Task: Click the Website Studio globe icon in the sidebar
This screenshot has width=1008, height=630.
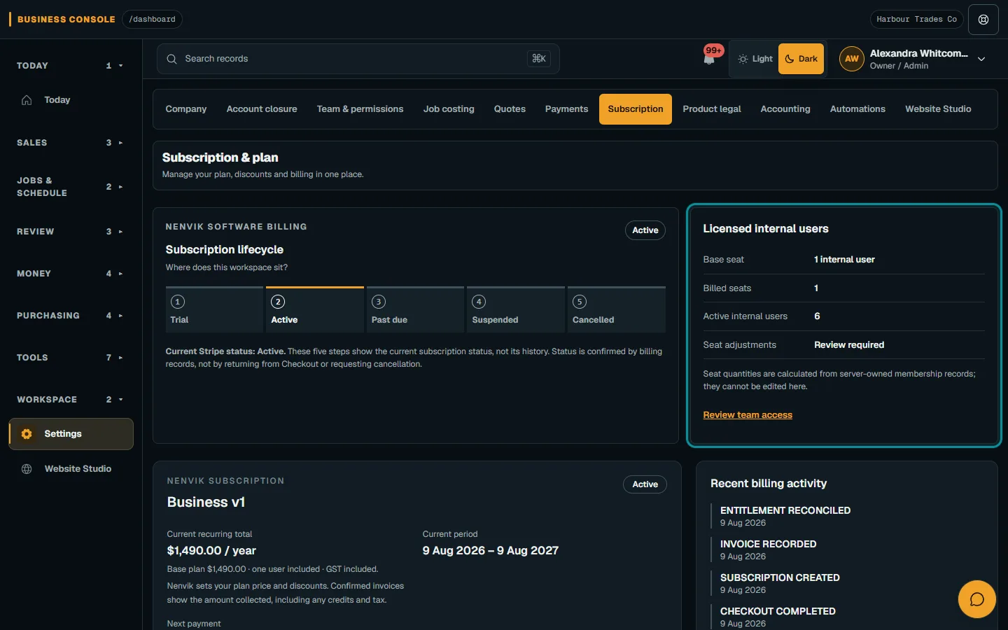Action: click(27, 469)
